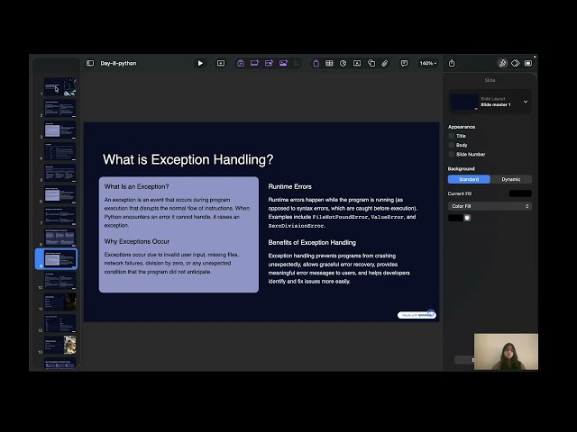Select slide 3 thumbnail in navigator
Viewport: 577px width, 432px height.
[60, 130]
